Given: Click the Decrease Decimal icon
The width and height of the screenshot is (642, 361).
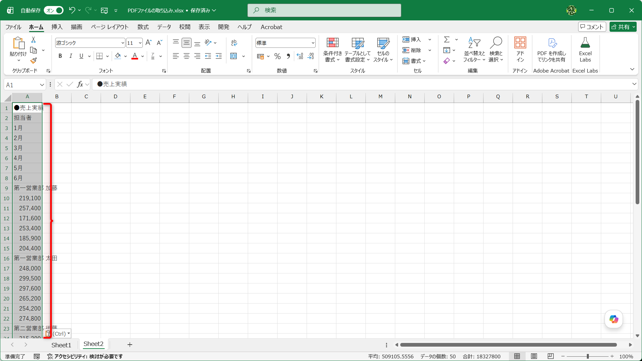Looking at the screenshot, I should click(x=311, y=56).
